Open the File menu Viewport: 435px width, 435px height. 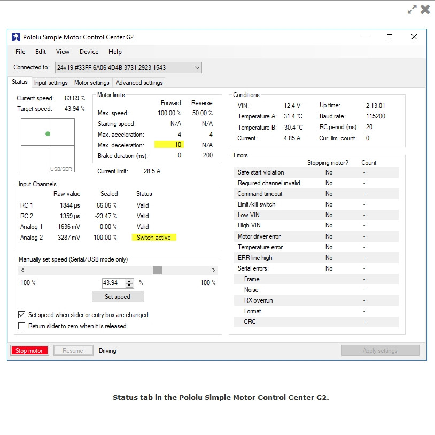coord(20,52)
